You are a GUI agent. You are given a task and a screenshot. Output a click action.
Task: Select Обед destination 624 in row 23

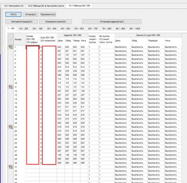(68, 135)
